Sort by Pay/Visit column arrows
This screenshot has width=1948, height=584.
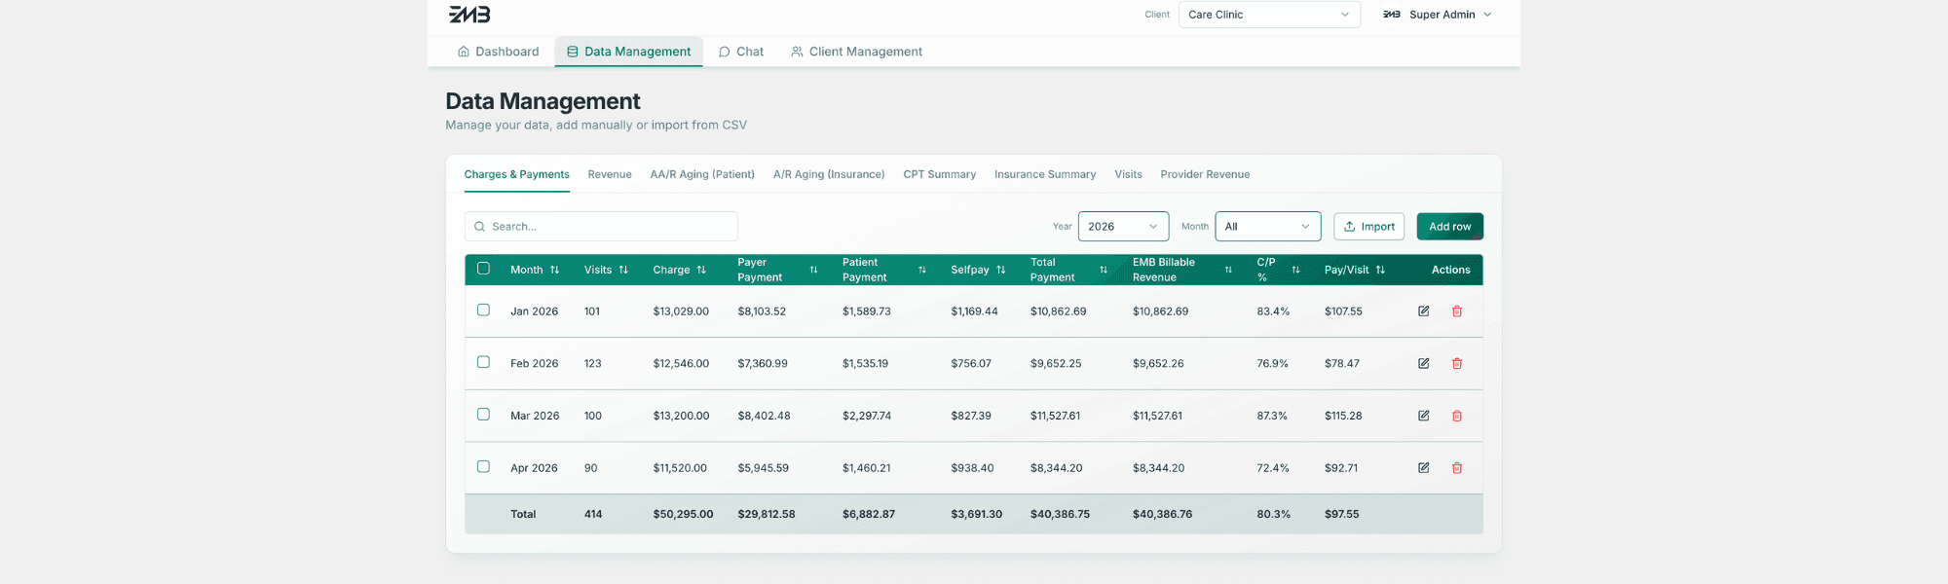coord(1380,270)
